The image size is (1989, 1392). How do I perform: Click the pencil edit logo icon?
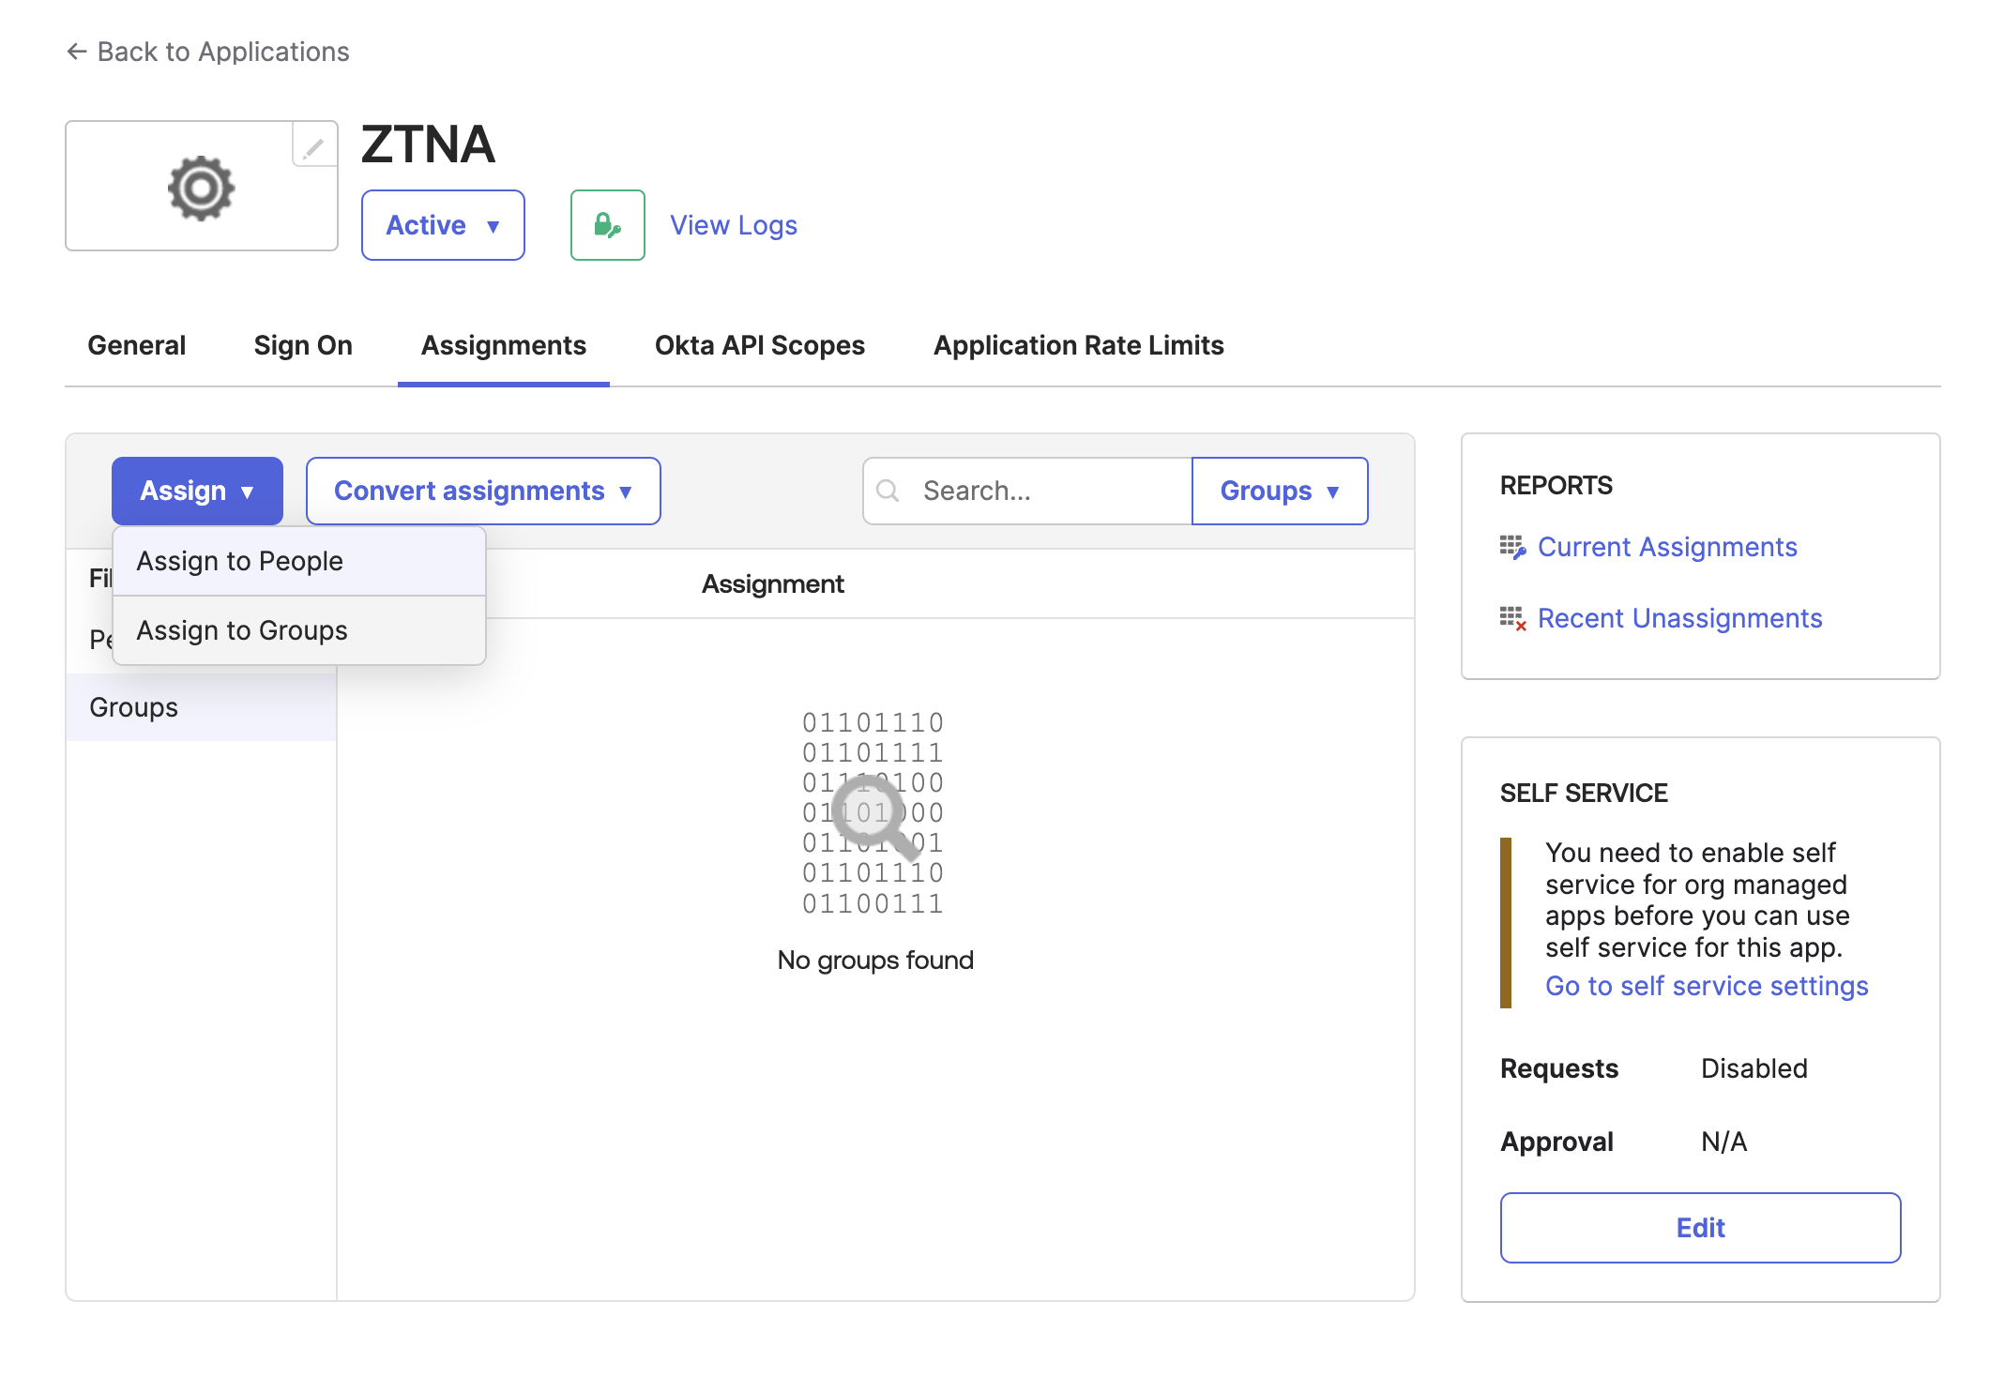click(x=314, y=146)
